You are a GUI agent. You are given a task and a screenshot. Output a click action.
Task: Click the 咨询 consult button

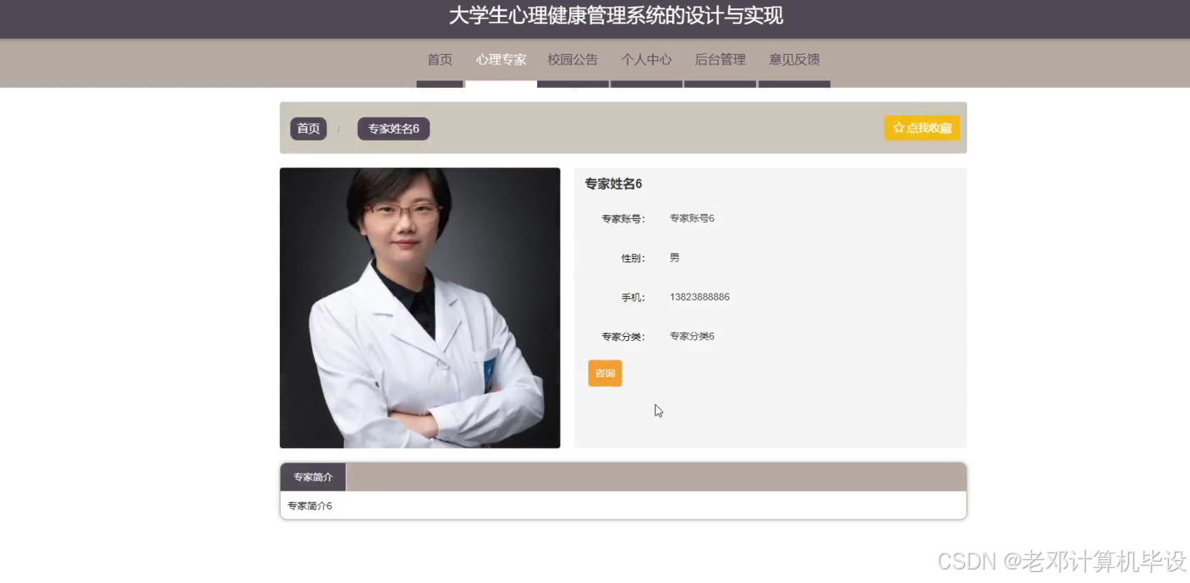[x=605, y=372]
